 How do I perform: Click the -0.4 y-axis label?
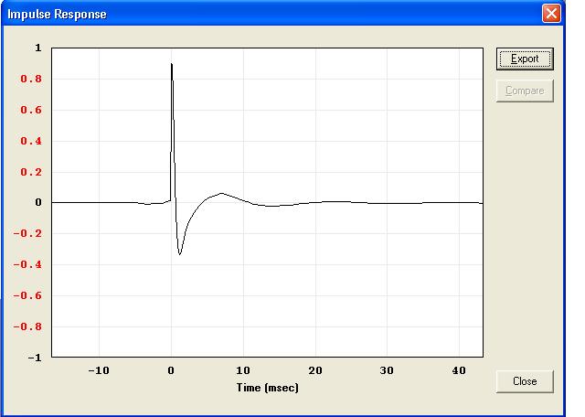click(27, 264)
